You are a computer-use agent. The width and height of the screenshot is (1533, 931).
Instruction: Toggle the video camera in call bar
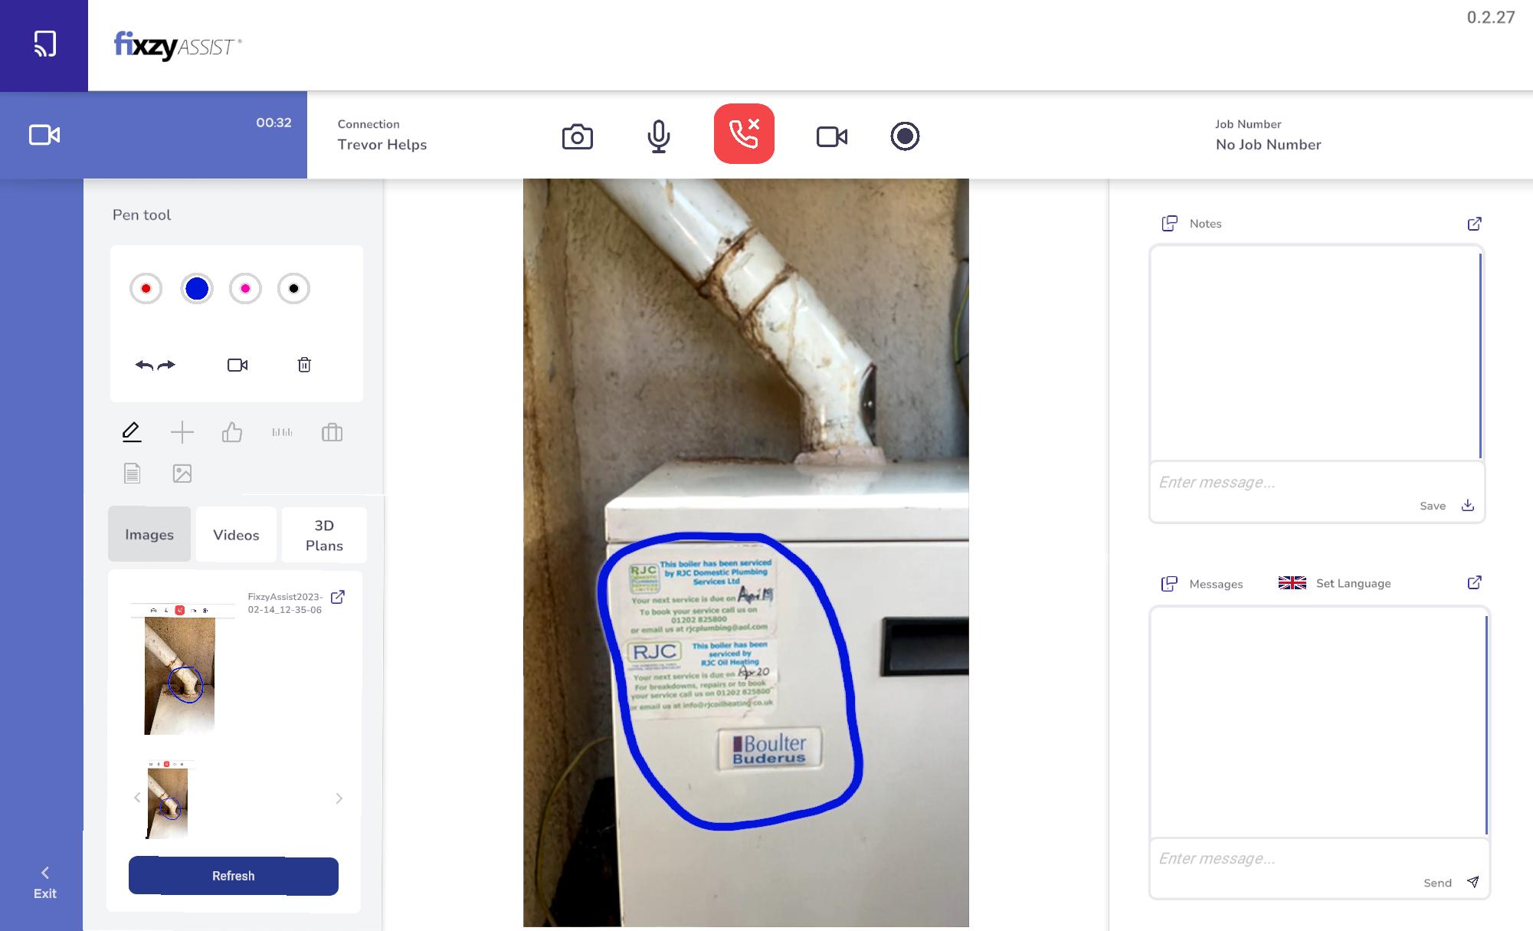[831, 137]
